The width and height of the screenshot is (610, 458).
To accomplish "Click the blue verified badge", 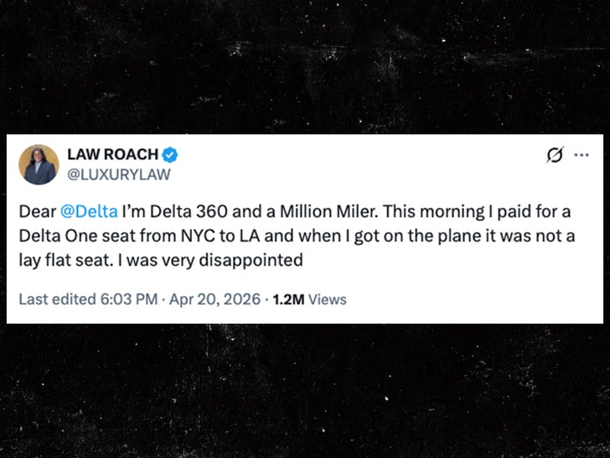I will (x=169, y=154).
